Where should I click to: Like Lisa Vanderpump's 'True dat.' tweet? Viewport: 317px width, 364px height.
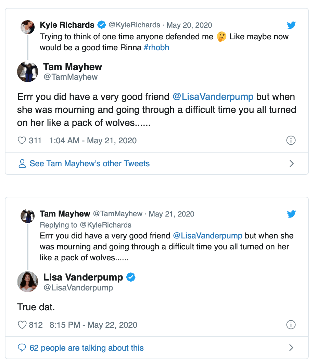(22, 325)
